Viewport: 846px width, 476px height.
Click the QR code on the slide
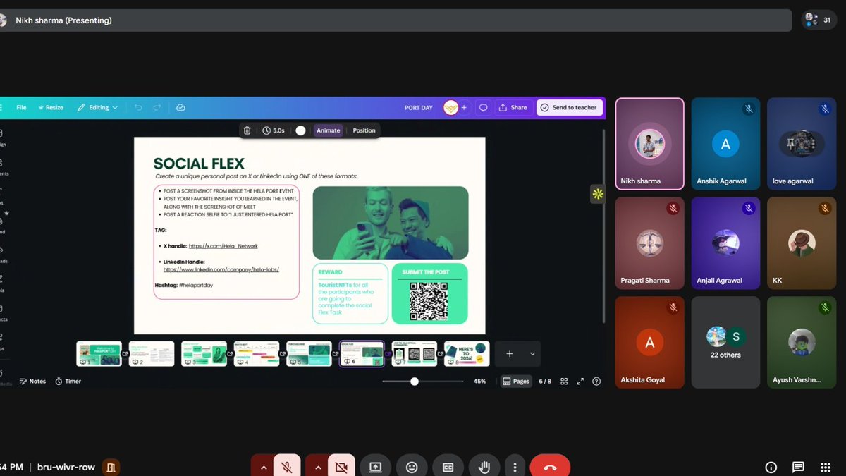tap(429, 300)
